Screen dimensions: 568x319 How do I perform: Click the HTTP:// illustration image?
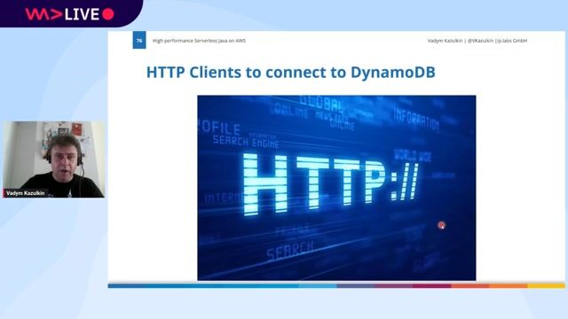click(x=336, y=188)
